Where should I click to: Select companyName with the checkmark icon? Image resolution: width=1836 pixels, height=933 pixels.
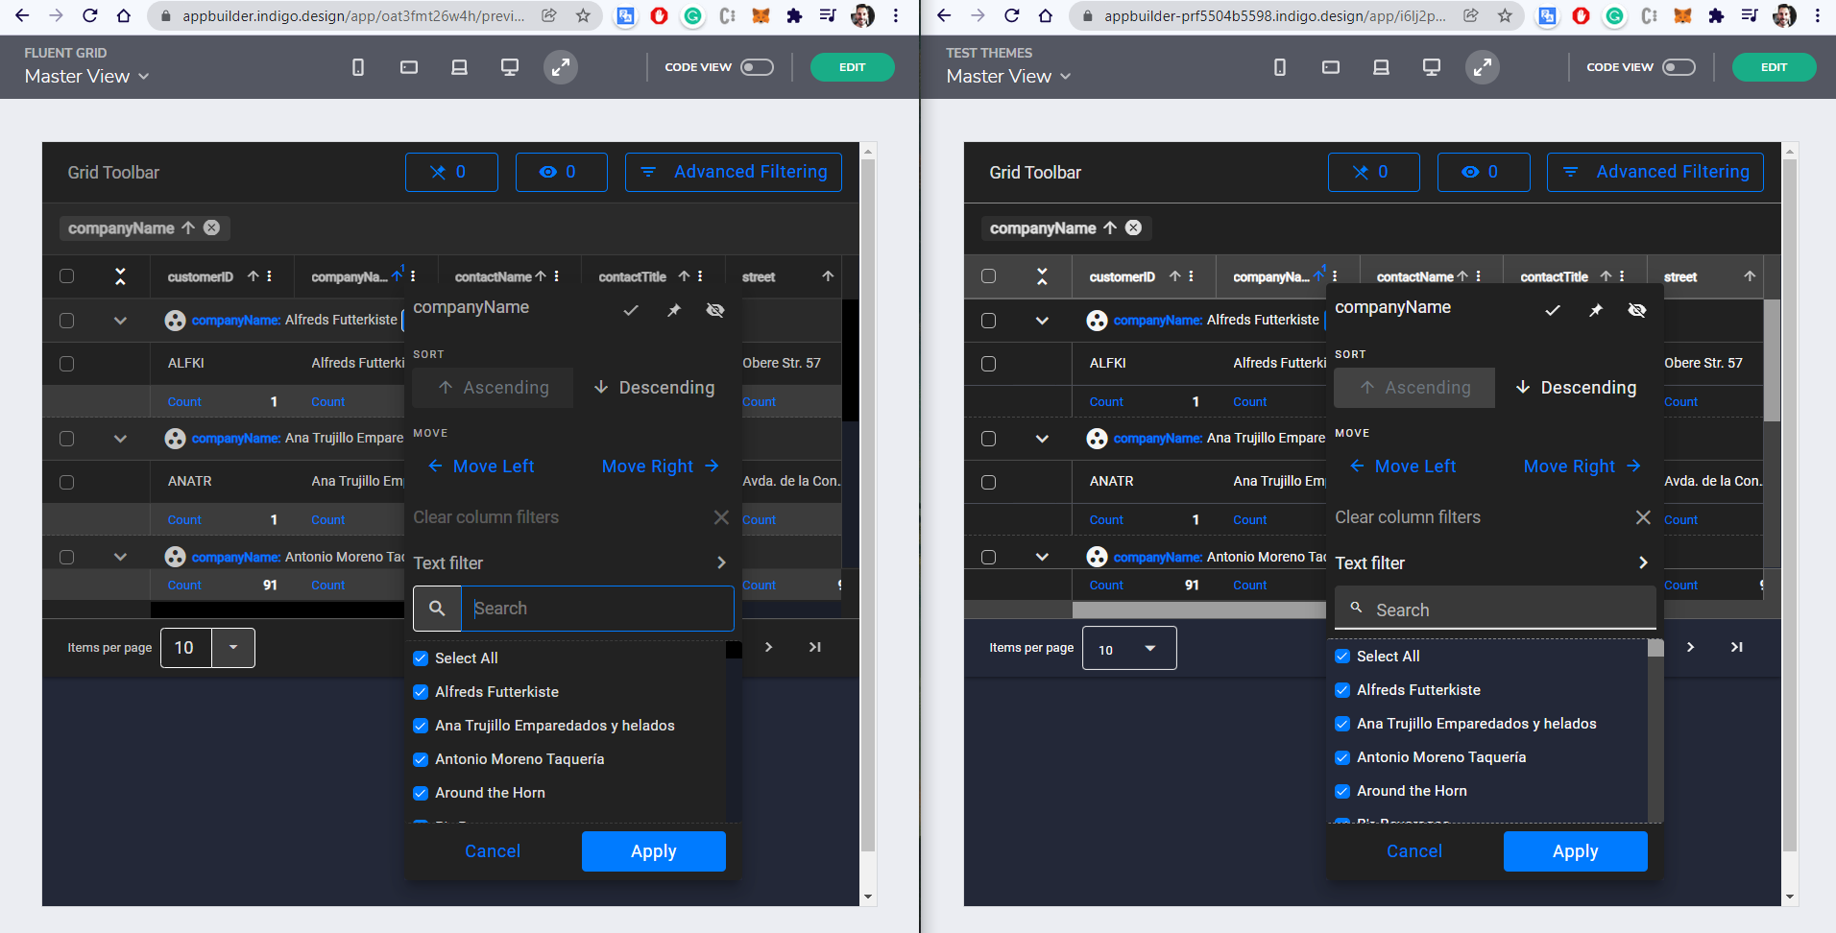[631, 309]
